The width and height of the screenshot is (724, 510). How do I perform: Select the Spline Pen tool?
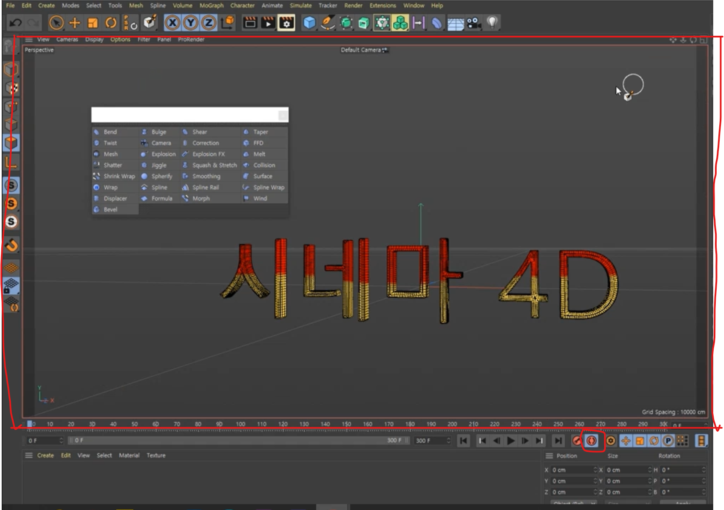pos(328,22)
